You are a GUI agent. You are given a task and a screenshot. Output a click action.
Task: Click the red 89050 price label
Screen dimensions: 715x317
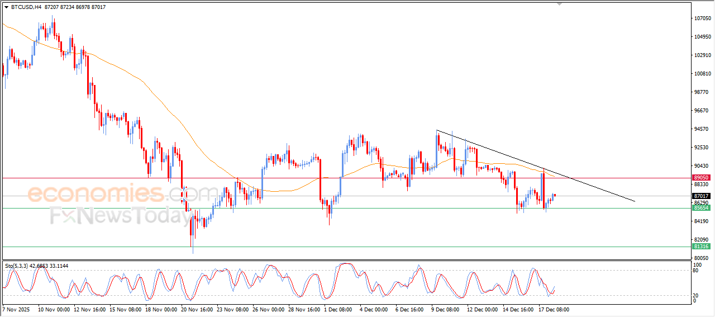point(701,178)
